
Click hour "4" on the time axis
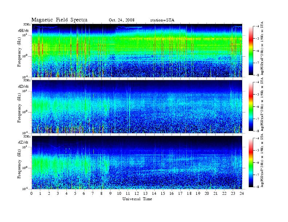[x=67, y=194]
